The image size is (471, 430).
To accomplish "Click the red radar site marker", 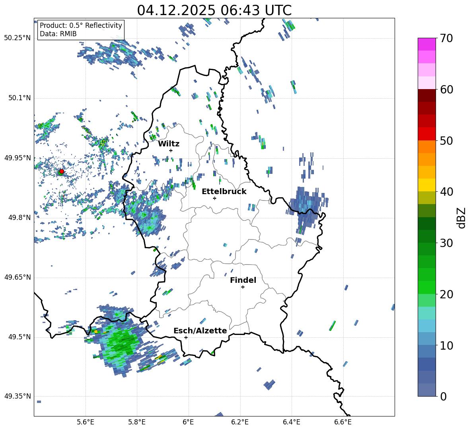I will point(62,171).
